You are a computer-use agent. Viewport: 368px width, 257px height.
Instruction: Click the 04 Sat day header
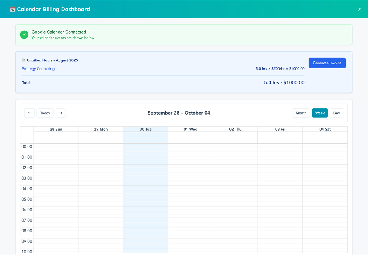(325, 129)
